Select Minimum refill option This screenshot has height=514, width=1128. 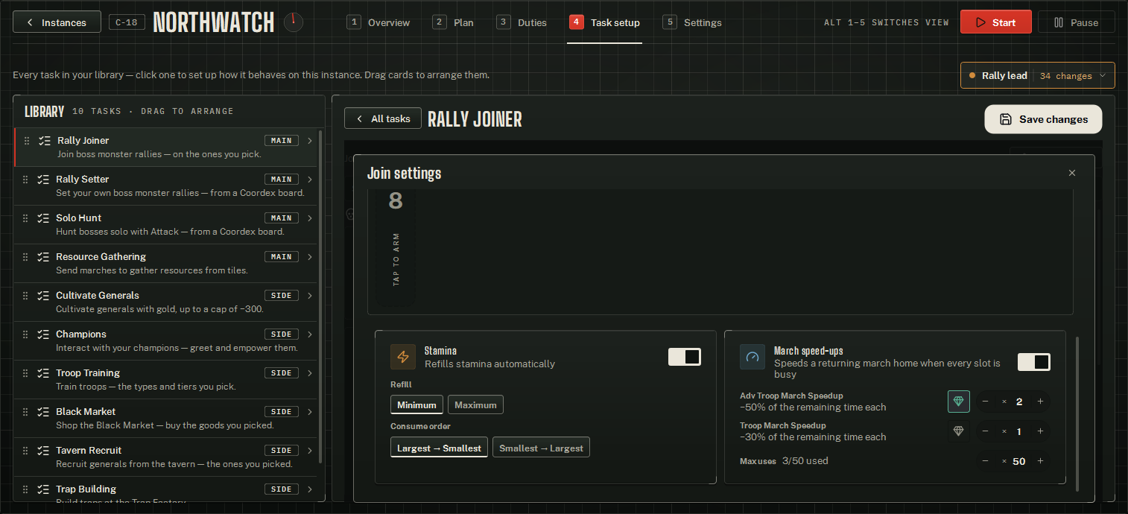(x=416, y=404)
